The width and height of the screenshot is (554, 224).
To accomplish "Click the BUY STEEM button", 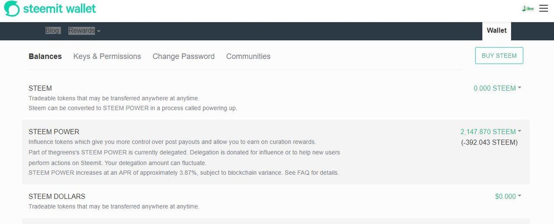I will [499, 56].
